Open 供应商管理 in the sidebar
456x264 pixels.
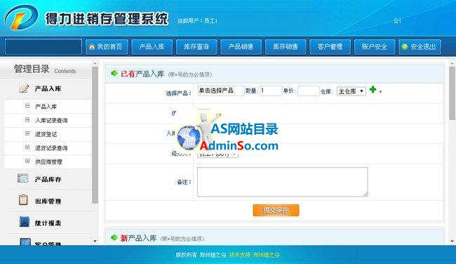48,161
